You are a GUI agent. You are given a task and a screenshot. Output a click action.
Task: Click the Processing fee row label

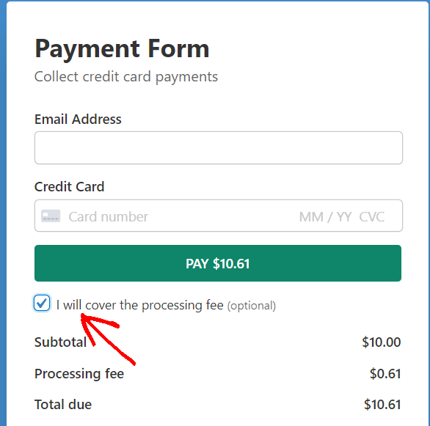pyautogui.click(x=79, y=374)
